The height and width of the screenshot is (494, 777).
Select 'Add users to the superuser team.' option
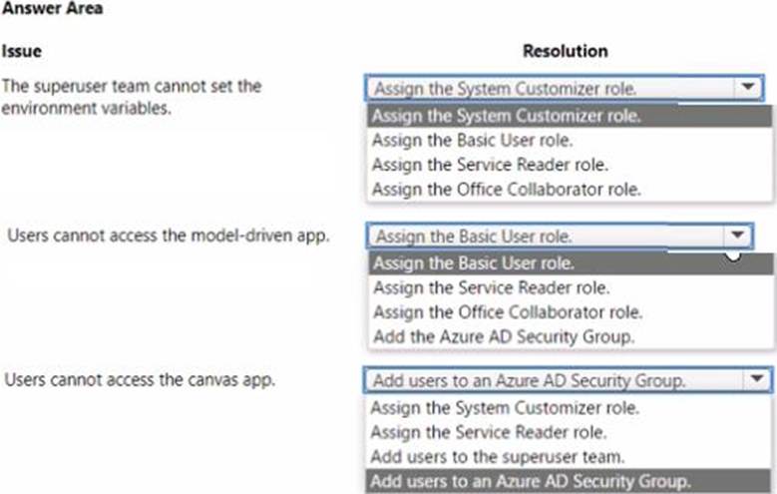point(498,457)
